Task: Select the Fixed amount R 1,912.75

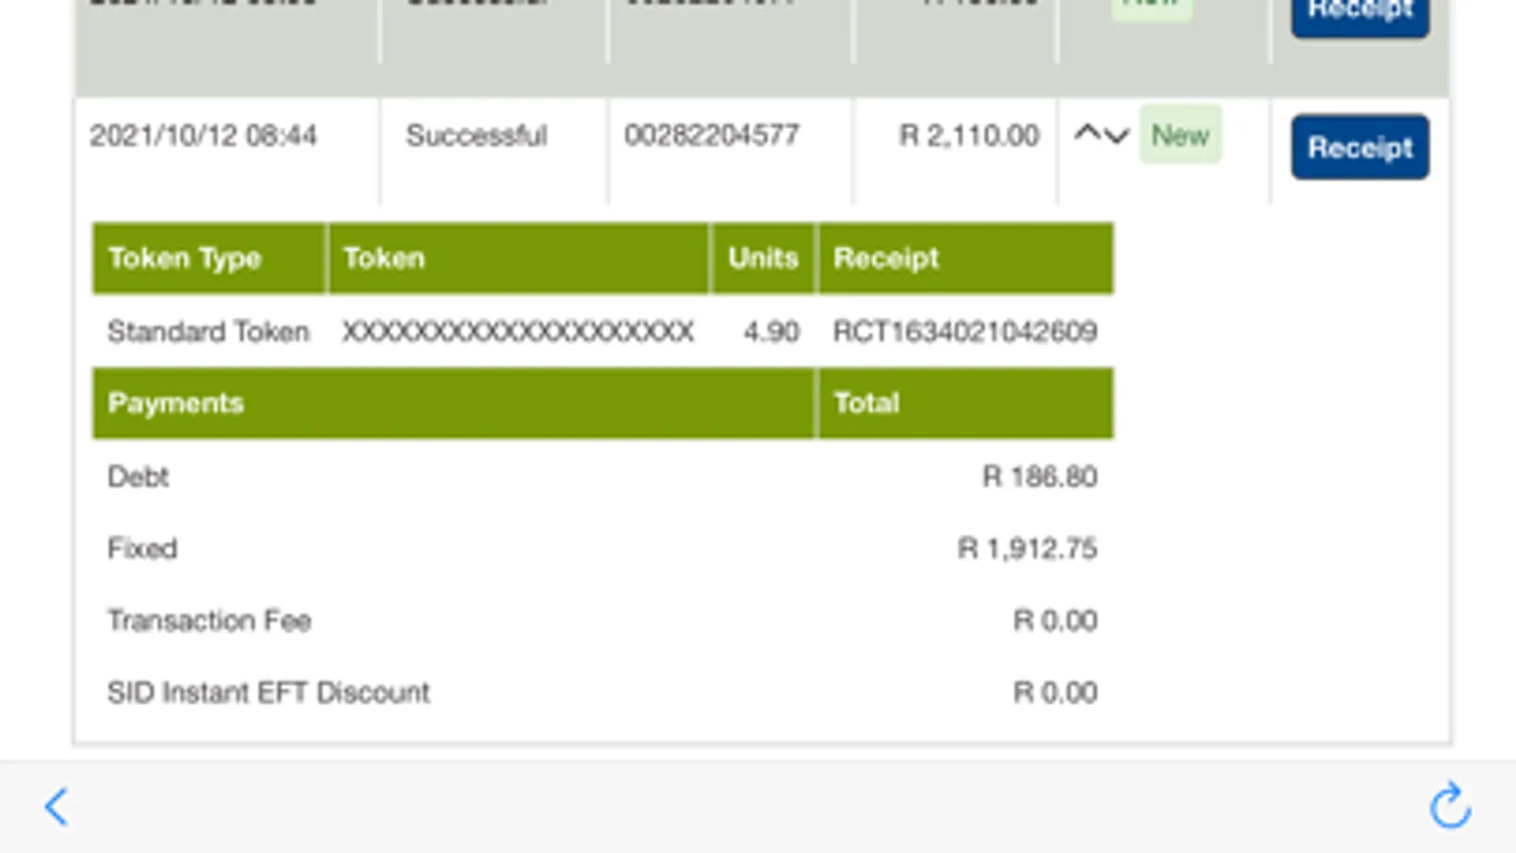Action: point(1027,548)
